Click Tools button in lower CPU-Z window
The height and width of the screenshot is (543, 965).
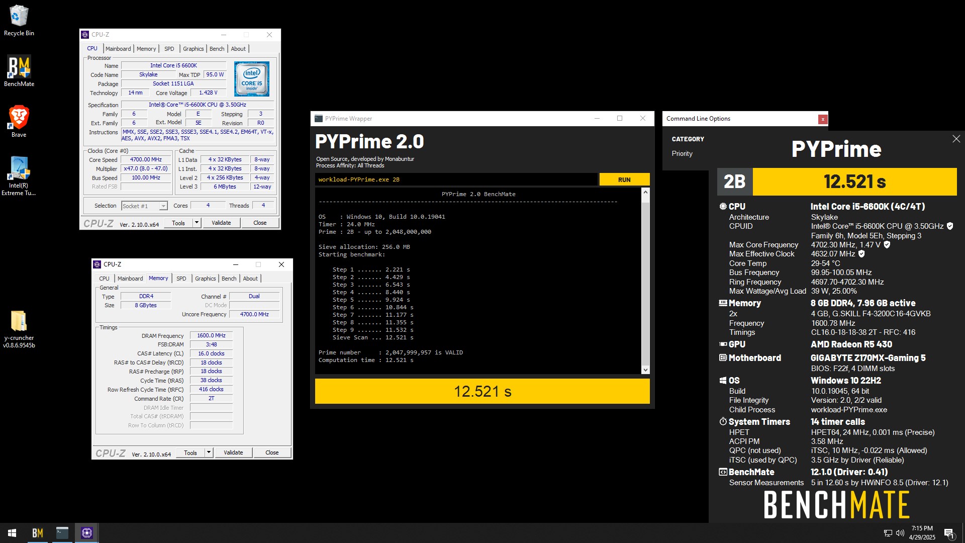click(190, 452)
